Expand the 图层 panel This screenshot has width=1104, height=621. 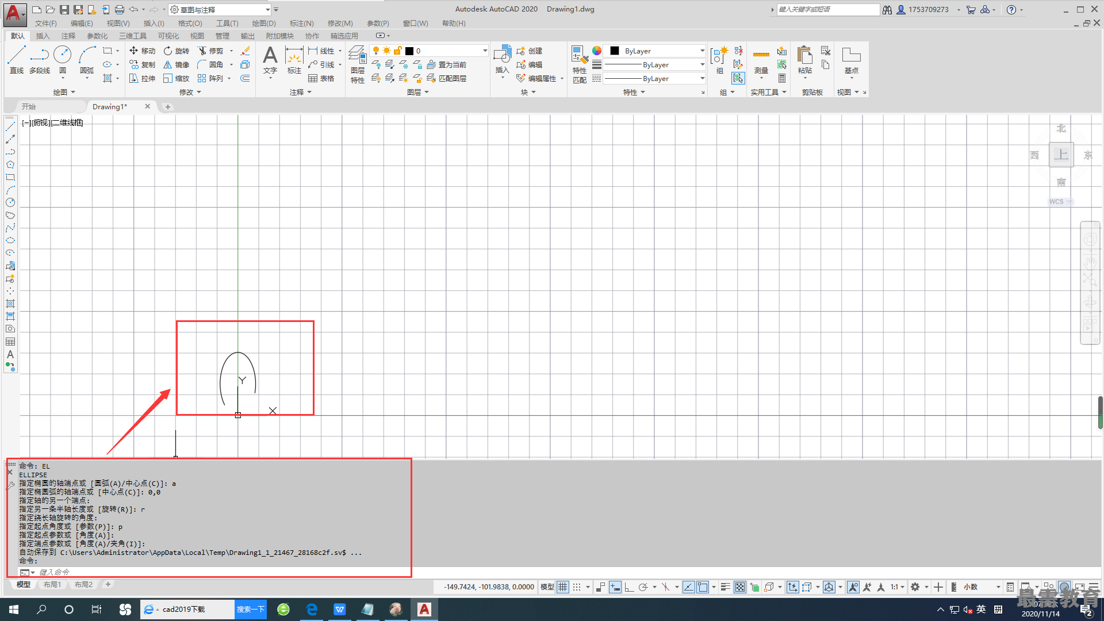pyautogui.click(x=418, y=92)
